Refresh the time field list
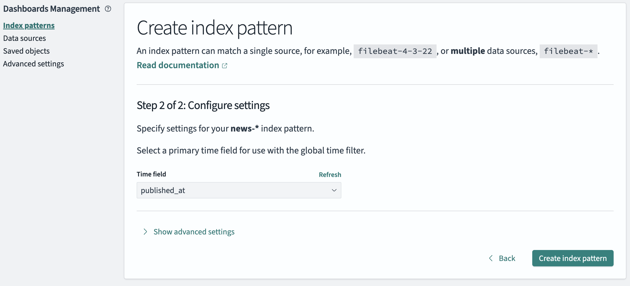 pos(330,175)
